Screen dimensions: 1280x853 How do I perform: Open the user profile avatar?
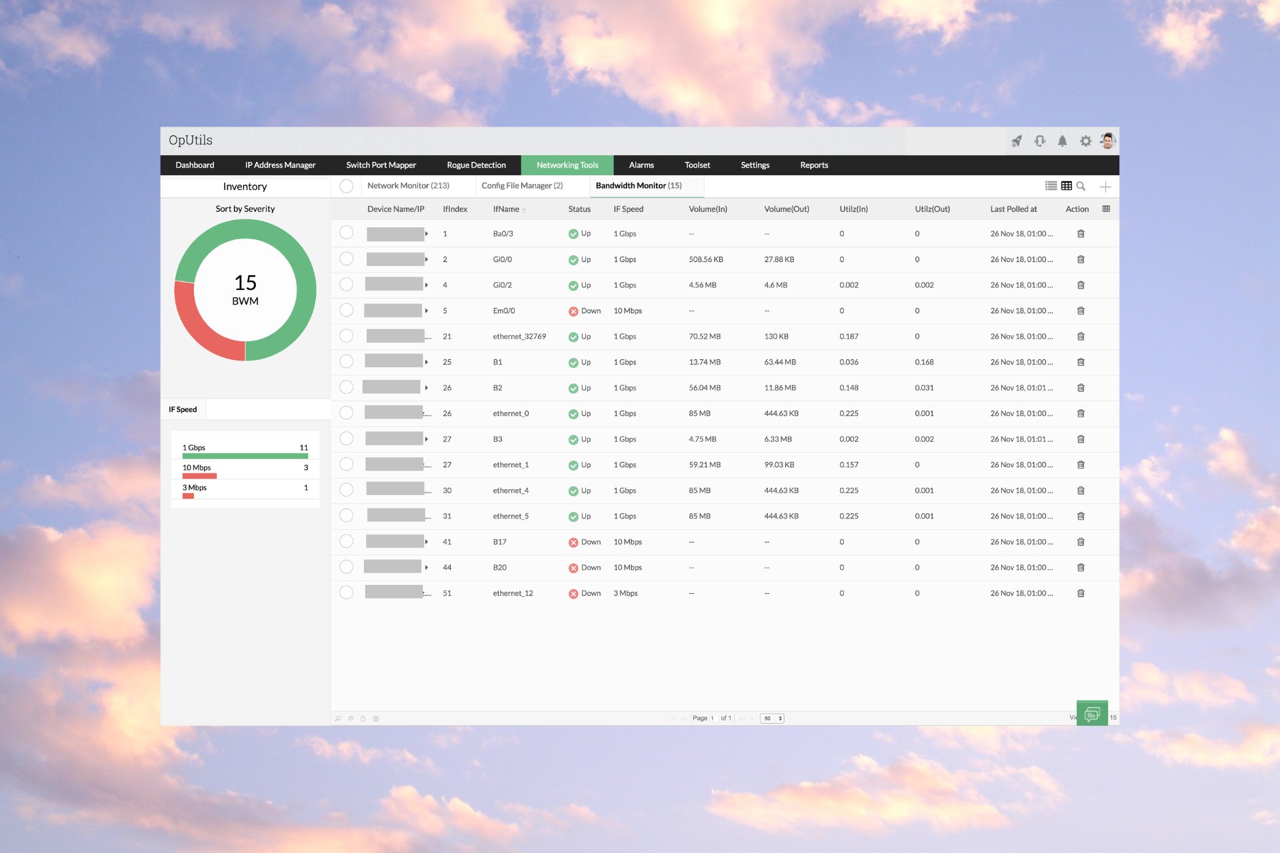(1108, 141)
